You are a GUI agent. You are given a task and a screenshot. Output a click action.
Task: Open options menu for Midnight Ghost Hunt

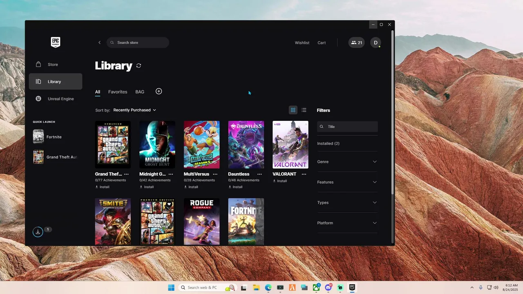(x=171, y=174)
